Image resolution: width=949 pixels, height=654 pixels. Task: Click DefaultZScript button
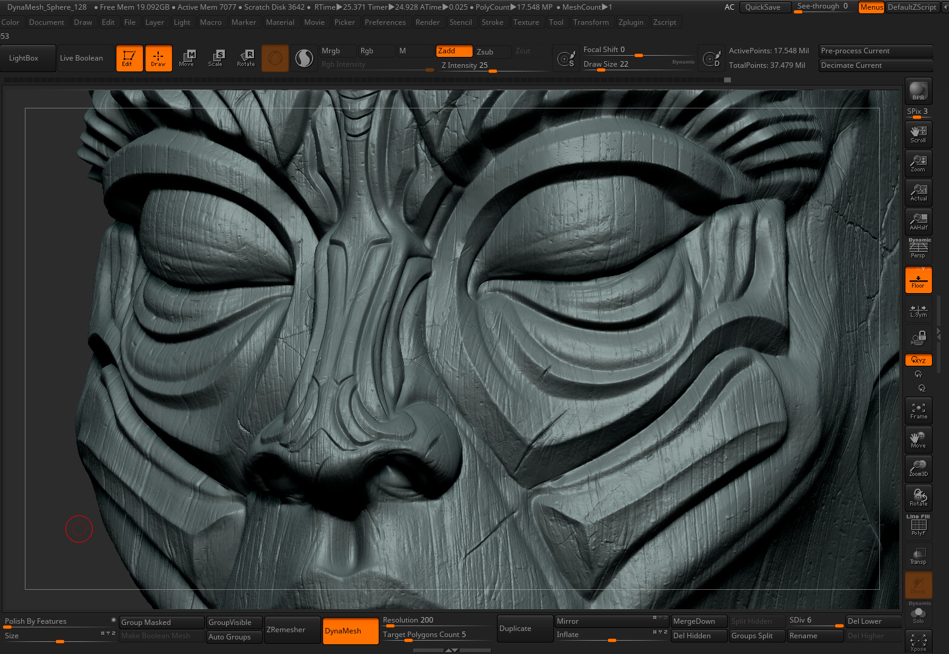pos(912,7)
